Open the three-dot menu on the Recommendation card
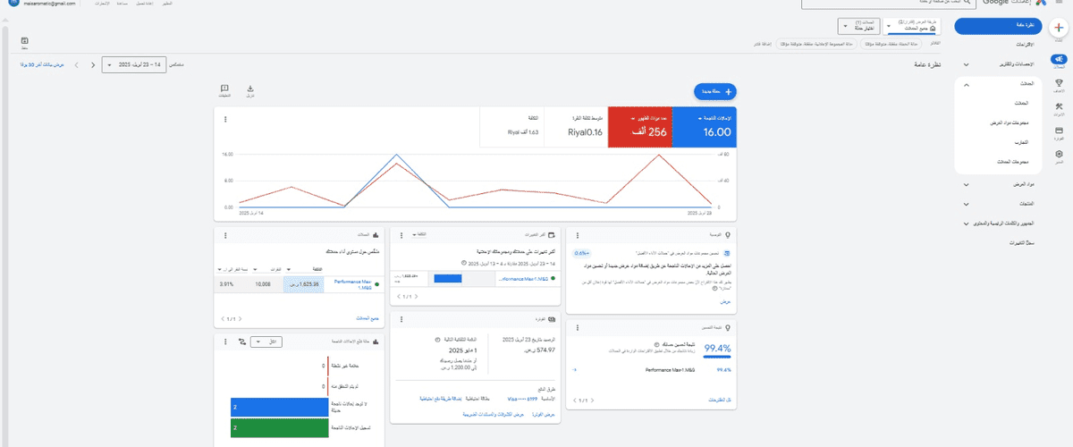 (x=577, y=235)
